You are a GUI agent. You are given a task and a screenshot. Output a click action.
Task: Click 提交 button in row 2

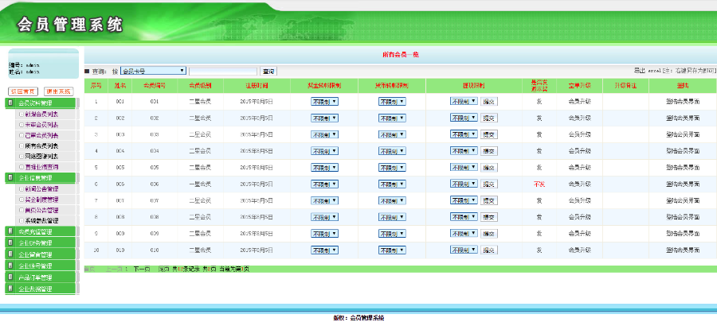coord(489,118)
